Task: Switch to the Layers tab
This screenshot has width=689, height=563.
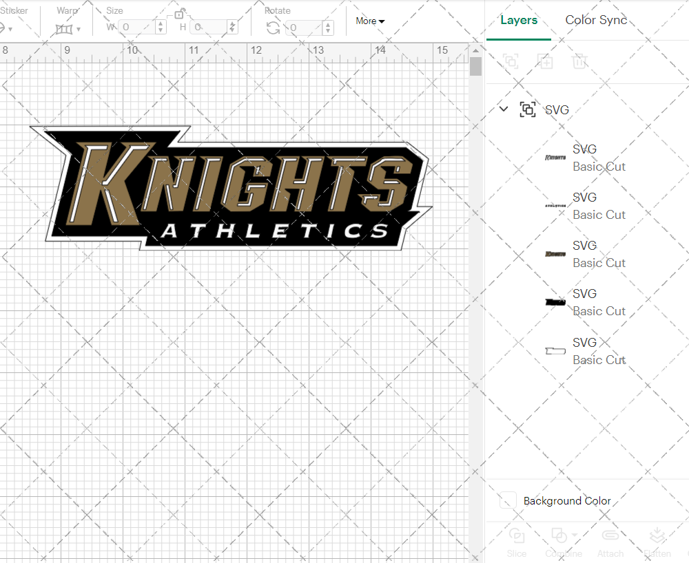Action: pos(519,20)
